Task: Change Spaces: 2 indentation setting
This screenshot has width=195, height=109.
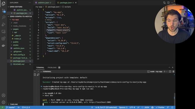Action: [123, 107]
